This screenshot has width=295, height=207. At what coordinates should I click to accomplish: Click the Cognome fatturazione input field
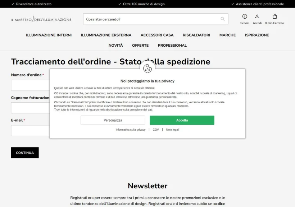click(30, 108)
